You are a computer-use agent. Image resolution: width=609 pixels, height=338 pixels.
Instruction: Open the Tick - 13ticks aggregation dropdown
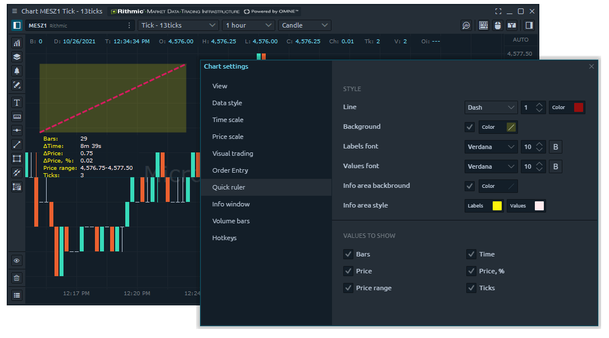pyautogui.click(x=178, y=25)
